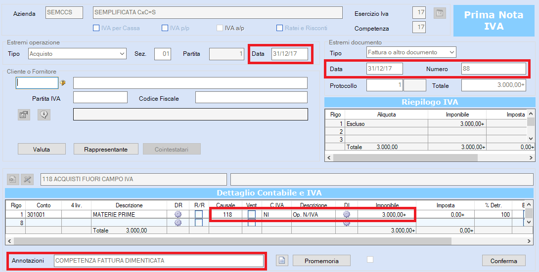The width and height of the screenshot is (539, 272).
Task: Select Conto cell 301001
Action: click(x=44, y=214)
